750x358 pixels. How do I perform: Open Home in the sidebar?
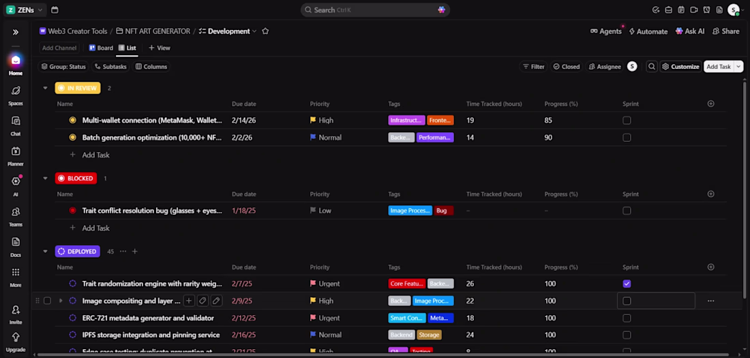coord(15,65)
